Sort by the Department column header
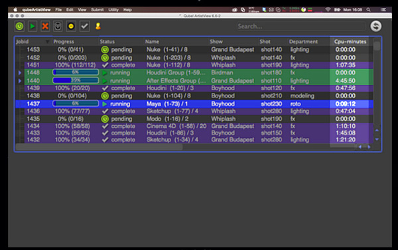The height and width of the screenshot is (250, 398). 309,42
